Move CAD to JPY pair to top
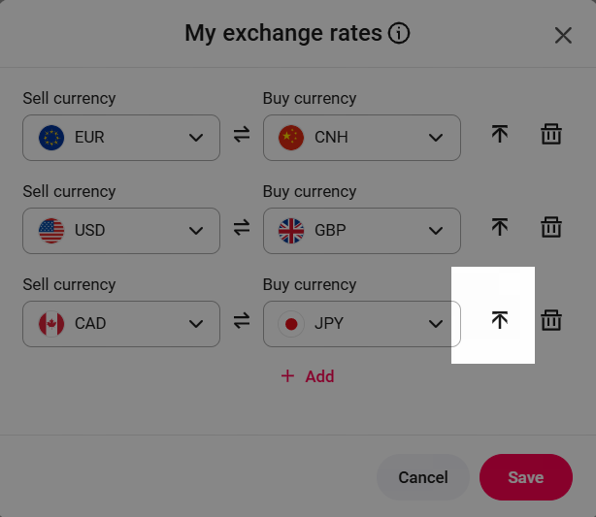Image resolution: width=596 pixels, height=517 pixels. pos(500,320)
